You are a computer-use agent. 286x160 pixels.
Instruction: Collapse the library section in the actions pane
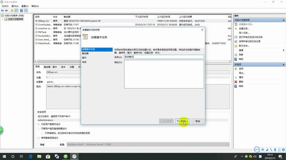click(283, 20)
